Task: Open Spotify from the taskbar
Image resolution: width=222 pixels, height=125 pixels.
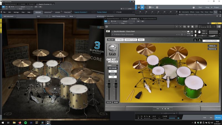Action: [26, 122]
